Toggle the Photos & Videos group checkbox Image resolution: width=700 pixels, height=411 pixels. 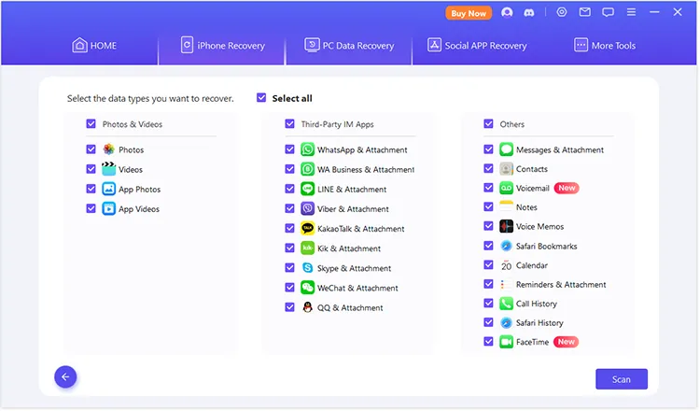[91, 124]
